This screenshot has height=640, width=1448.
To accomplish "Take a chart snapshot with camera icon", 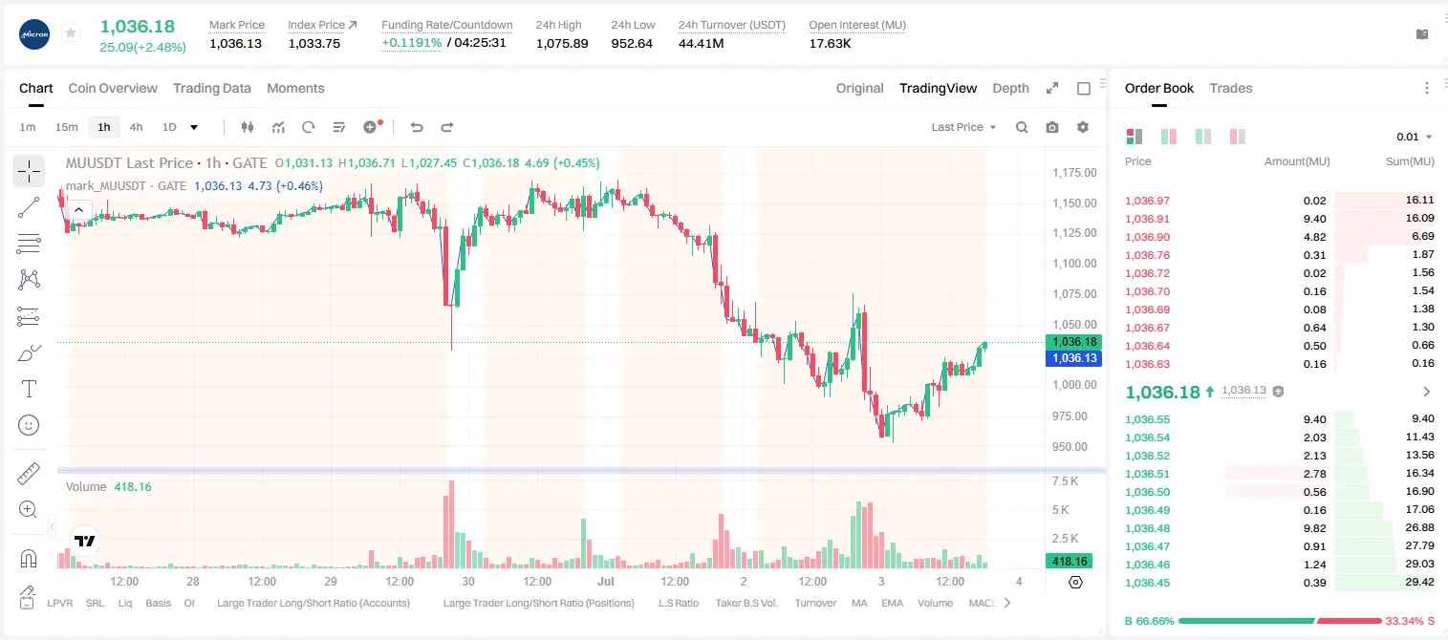I will pyautogui.click(x=1052, y=127).
